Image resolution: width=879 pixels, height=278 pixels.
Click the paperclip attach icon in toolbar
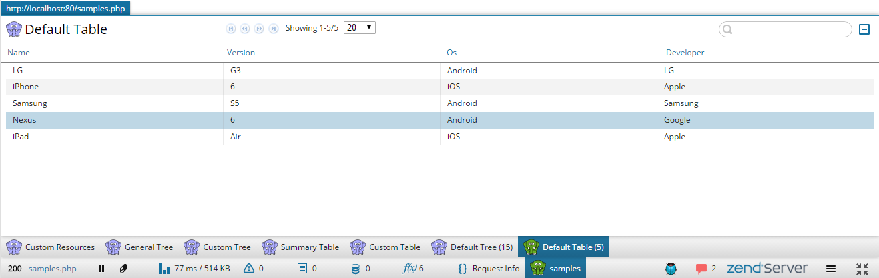point(123,269)
